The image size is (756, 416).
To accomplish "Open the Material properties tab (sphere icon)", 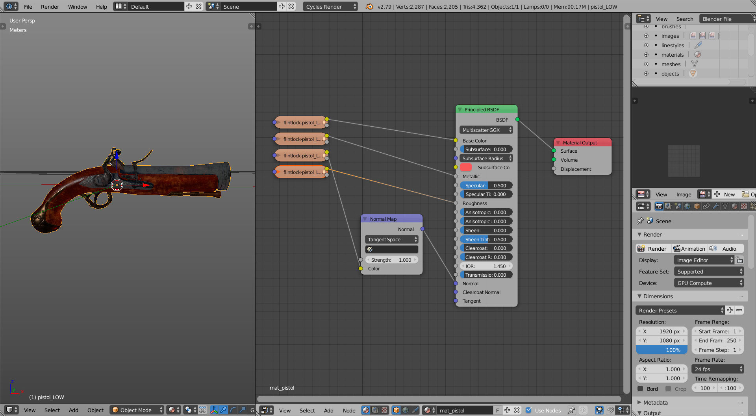I will point(734,206).
